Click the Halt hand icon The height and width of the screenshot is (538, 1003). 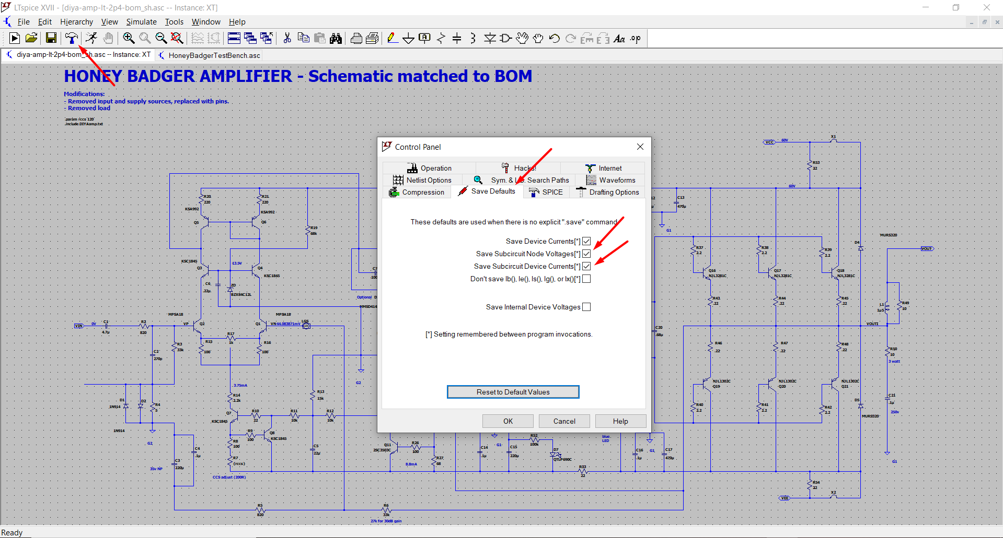[x=108, y=38]
